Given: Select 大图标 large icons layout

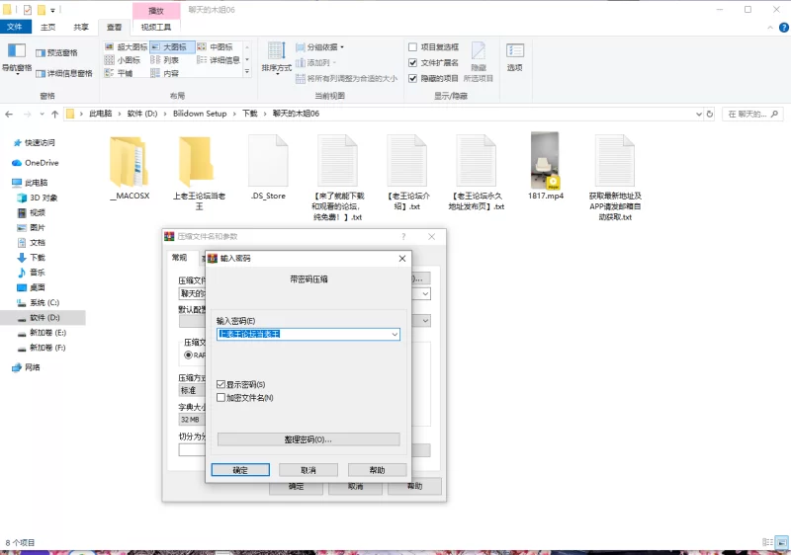Looking at the screenshot, I should pyautogui.click(x=172, y=46).
